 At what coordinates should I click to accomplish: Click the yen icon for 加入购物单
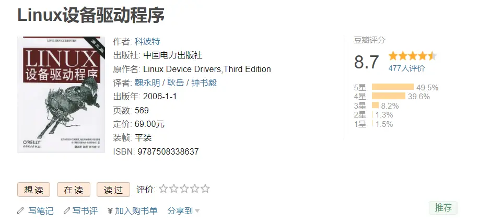pos(110,211)
